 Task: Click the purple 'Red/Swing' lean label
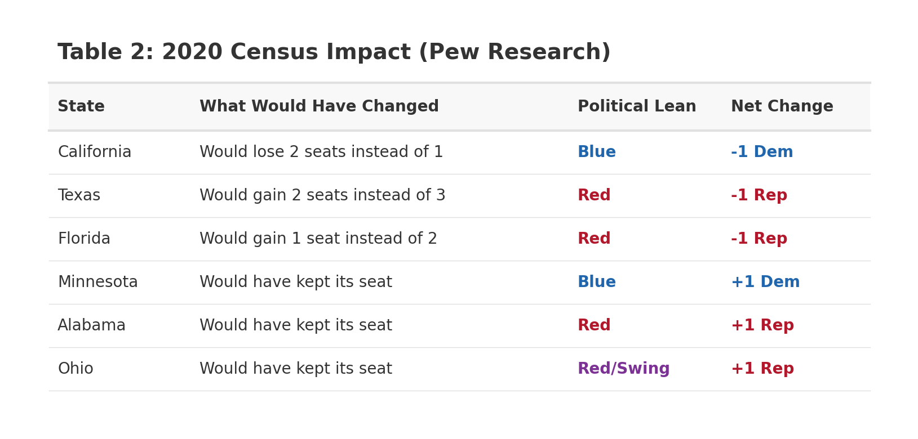coord(623,369)
